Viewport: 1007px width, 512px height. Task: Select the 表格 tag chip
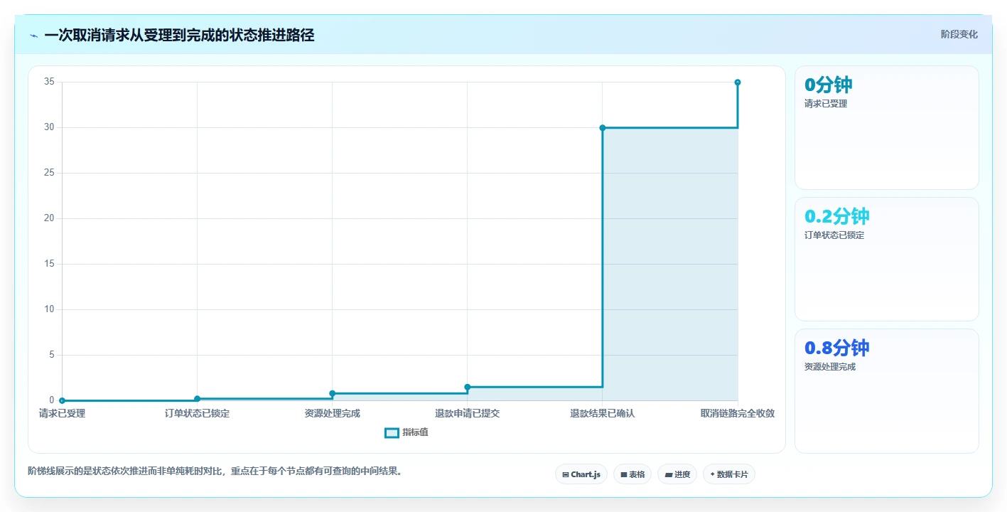coord(632,474)
